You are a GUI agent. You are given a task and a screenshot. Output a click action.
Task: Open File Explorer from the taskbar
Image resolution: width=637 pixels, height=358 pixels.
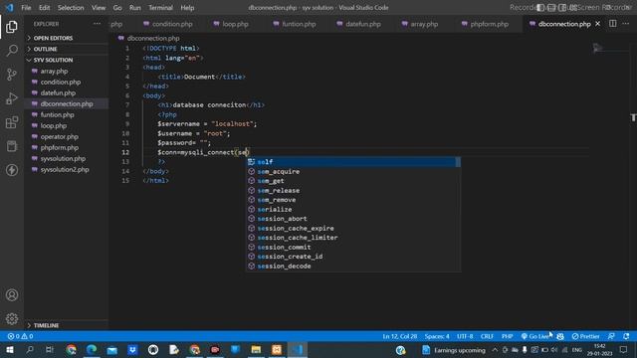pos(256,350)
